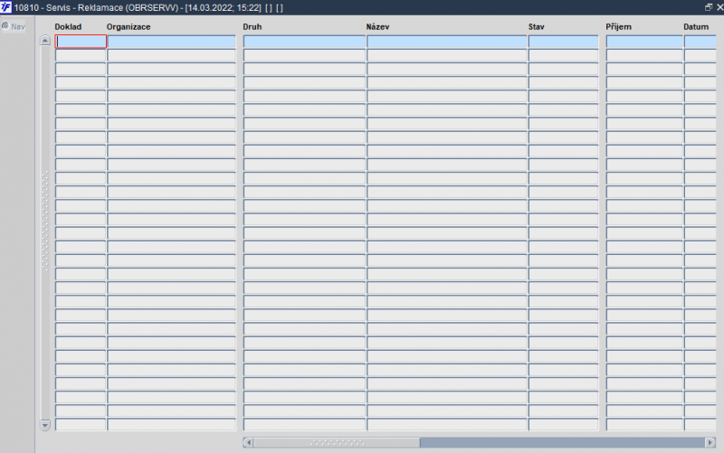Click first row Příjem field
Screen dimensions: 724x453
pyautogui.click(x=644, y=42)
